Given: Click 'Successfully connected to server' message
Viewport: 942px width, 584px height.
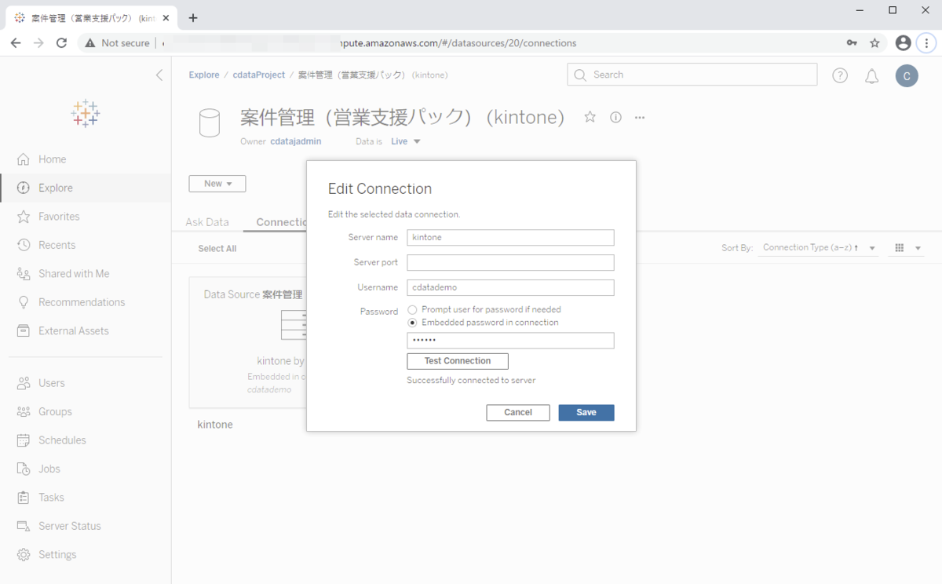Looking at the screenshot, I should [471, 381].
